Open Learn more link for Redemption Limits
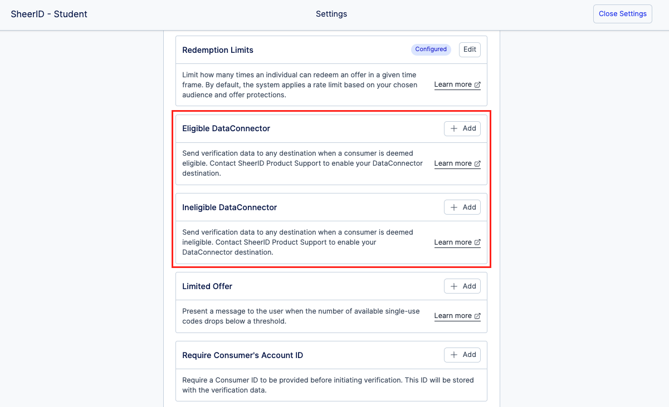This screenshot has width=669, height=407. point(453,85)
